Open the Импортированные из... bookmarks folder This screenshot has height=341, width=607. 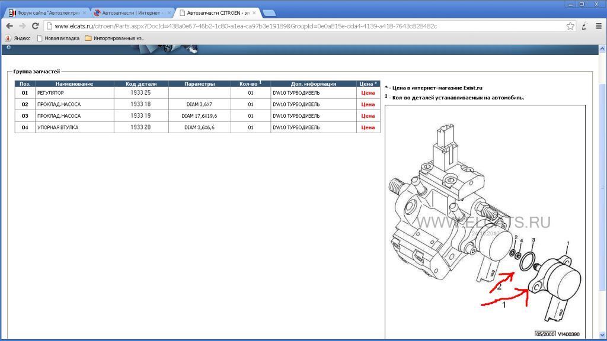[x=116, y=38]
